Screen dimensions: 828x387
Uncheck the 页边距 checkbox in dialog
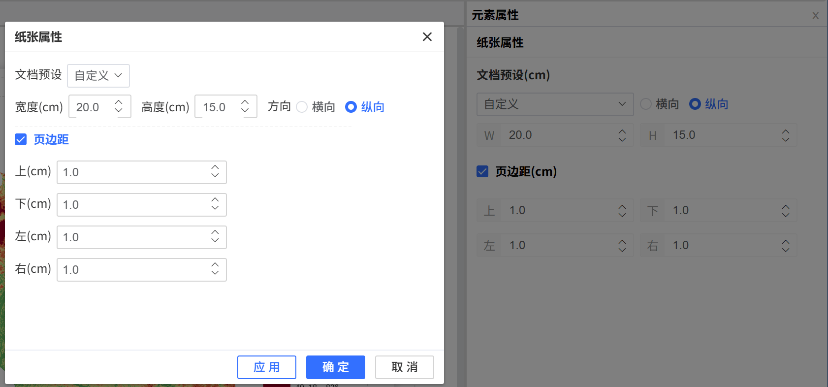21,139
